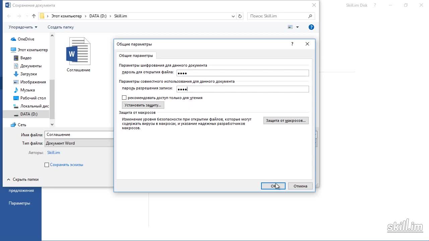Select the Общие параметры tab

click(x=136, y=56)
